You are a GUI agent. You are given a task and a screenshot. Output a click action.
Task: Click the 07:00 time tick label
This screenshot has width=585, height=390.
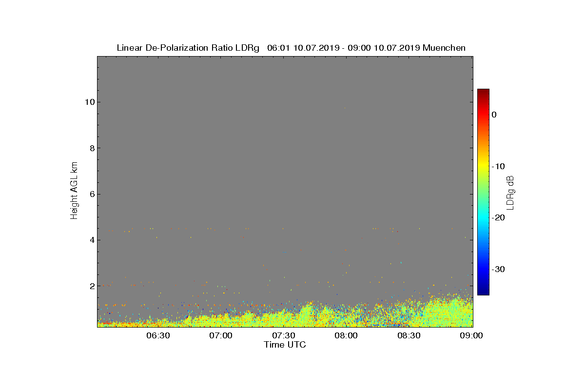221,336
